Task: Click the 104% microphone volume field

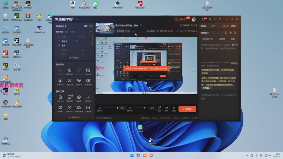Action: (x=122, y=108)
